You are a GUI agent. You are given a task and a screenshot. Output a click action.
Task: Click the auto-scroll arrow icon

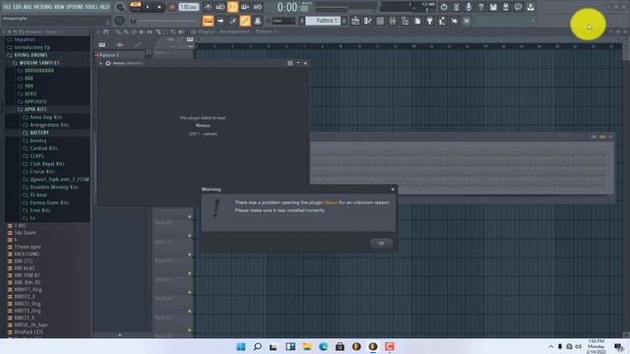click(x=220, y=21)
